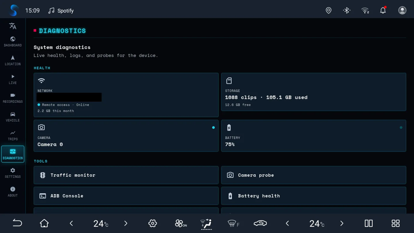Open vehicle settings gear in bottom bar
The image size is (414, 233).
point(153,223)
